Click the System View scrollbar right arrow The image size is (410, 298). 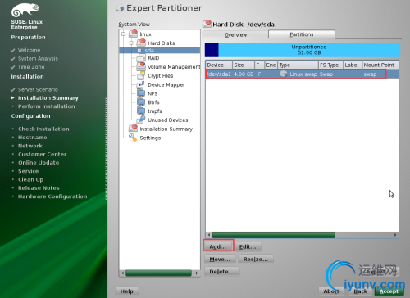pos(196,273)
